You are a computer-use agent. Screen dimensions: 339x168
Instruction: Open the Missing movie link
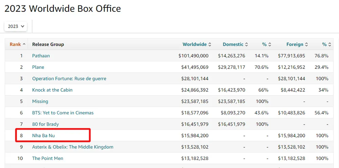pos(40,102)
